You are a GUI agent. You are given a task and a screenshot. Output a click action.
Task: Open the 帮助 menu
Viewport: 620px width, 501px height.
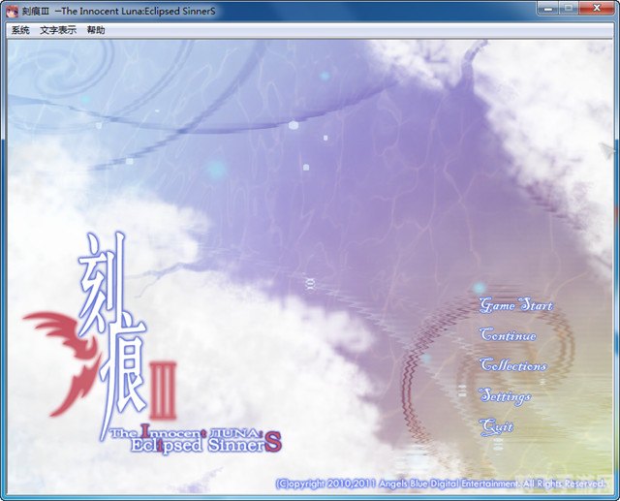(x=96, y=30)
